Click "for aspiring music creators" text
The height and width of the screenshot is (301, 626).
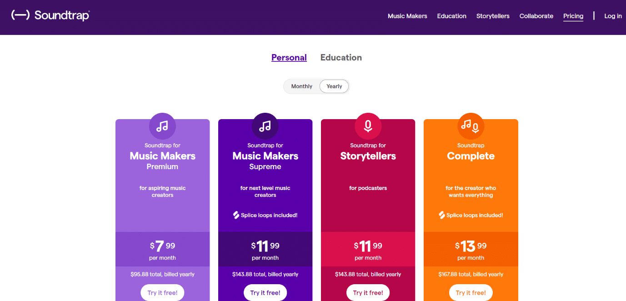click(162, 191)
